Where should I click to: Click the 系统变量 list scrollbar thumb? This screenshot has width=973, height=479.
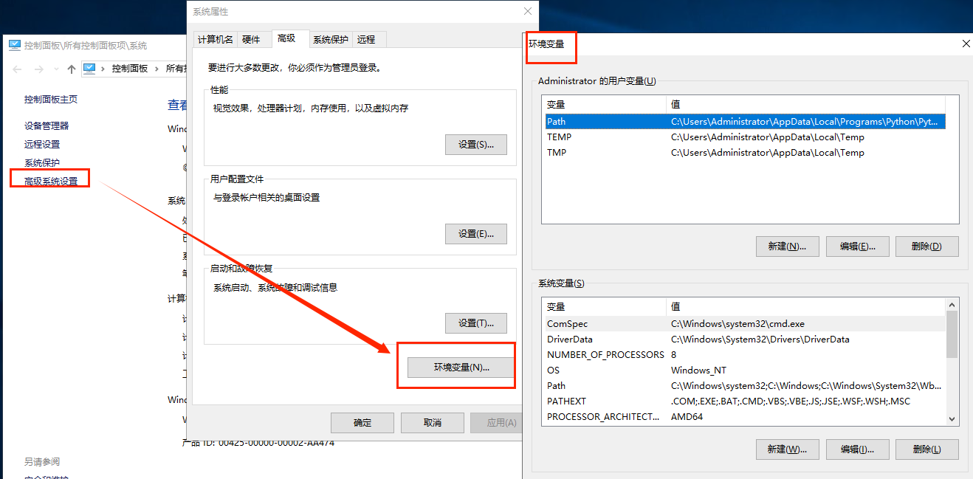pos(952,334)
